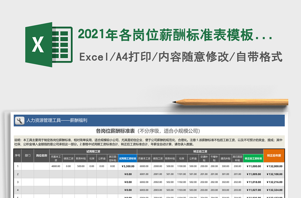Select the 转正后工资 group header

pyautogui.click(x=200, y=152)
